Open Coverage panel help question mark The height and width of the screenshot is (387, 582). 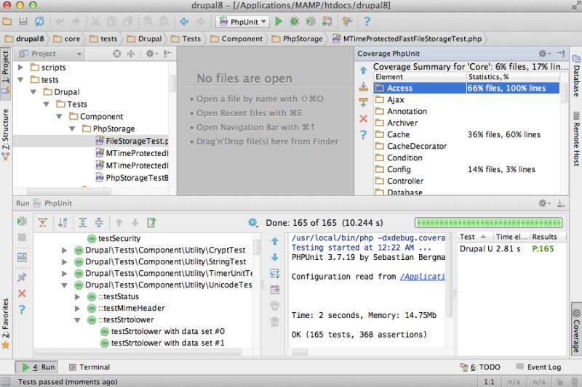coord(363,134)
